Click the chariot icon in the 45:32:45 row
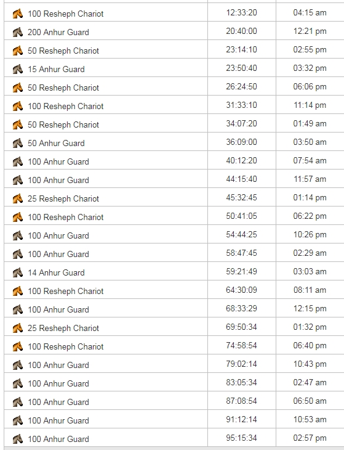Viewport: 344px width, 450px height. 18,198
